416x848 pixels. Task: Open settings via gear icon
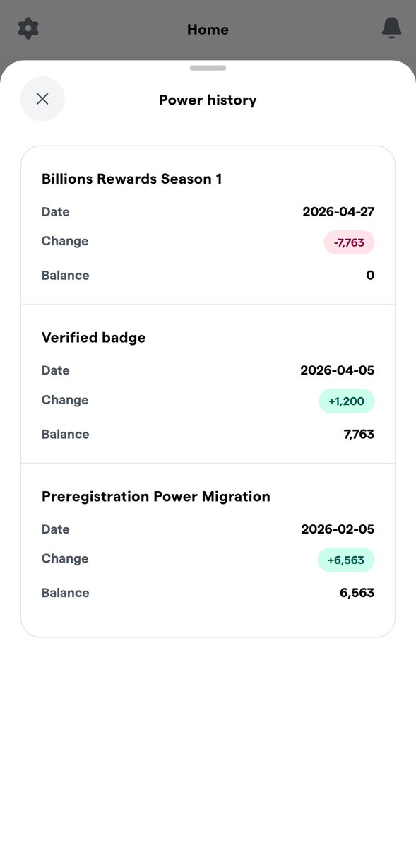(x=28, y=29)
